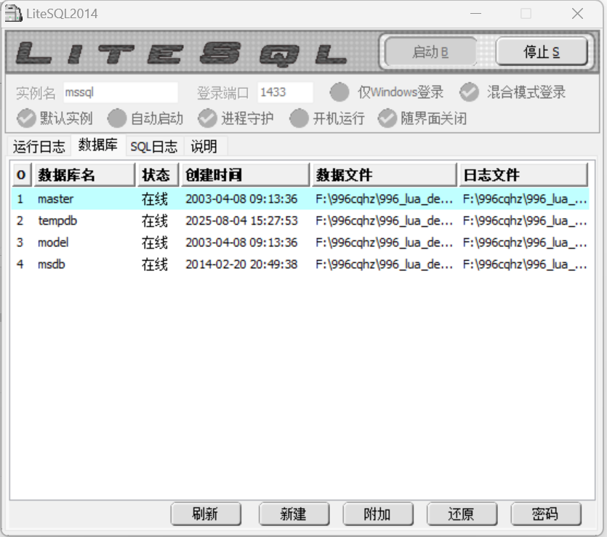Click the 登录端口 field showing 1433

tap(285, 92)
